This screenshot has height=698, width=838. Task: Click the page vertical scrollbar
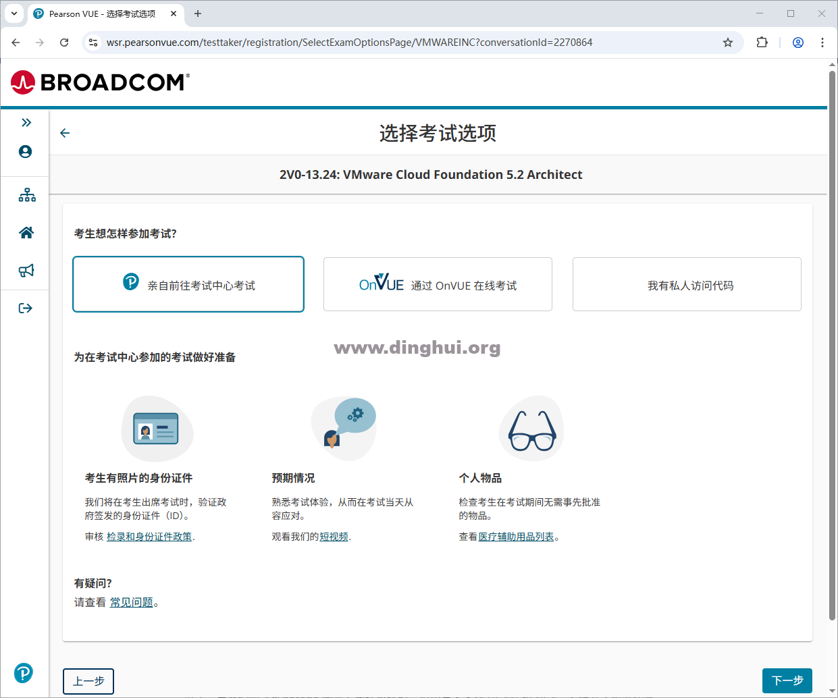[832, 344]
